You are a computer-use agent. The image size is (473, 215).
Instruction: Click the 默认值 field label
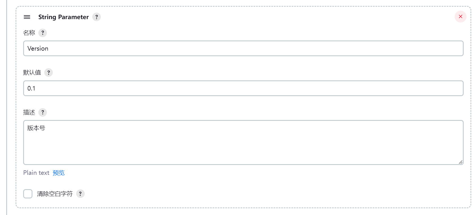pyautogui.click(x=32, y=73)
